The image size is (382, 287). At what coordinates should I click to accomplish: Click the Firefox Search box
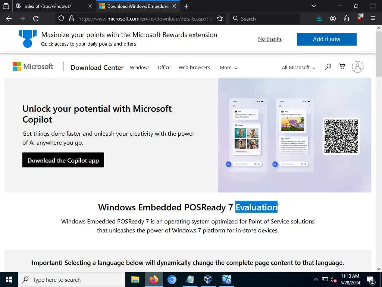(x=264, y=19)
